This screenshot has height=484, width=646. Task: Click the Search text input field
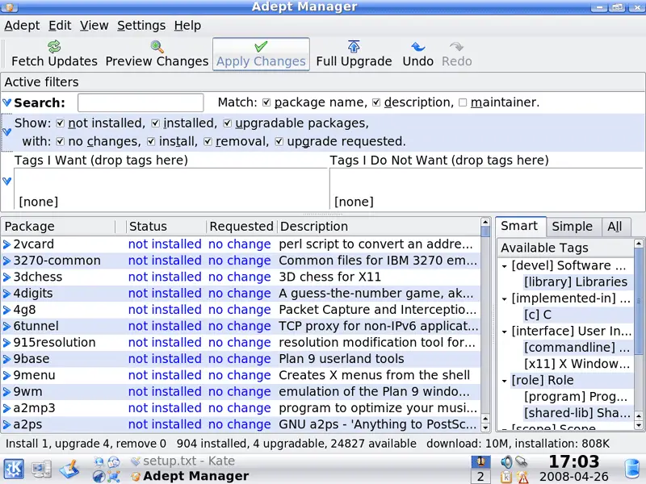click(x=141, y=102)
